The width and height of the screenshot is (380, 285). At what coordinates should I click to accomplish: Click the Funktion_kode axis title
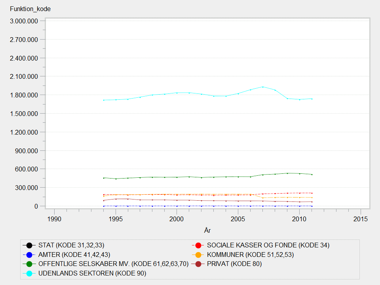click(30, 9)
